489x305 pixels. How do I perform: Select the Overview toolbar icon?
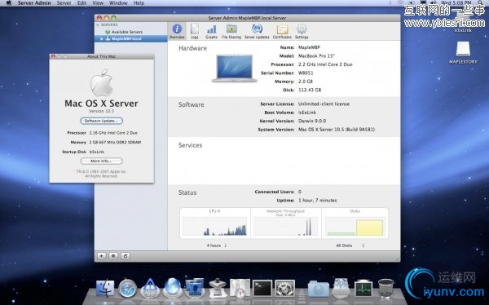[177, 32]
